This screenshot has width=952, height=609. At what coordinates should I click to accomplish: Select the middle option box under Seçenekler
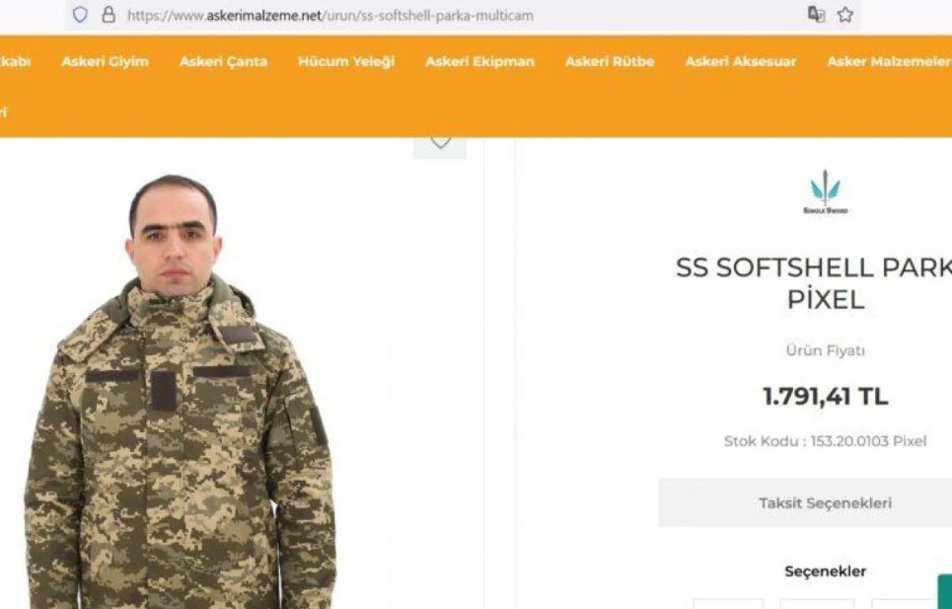click(x=817, y=604)
